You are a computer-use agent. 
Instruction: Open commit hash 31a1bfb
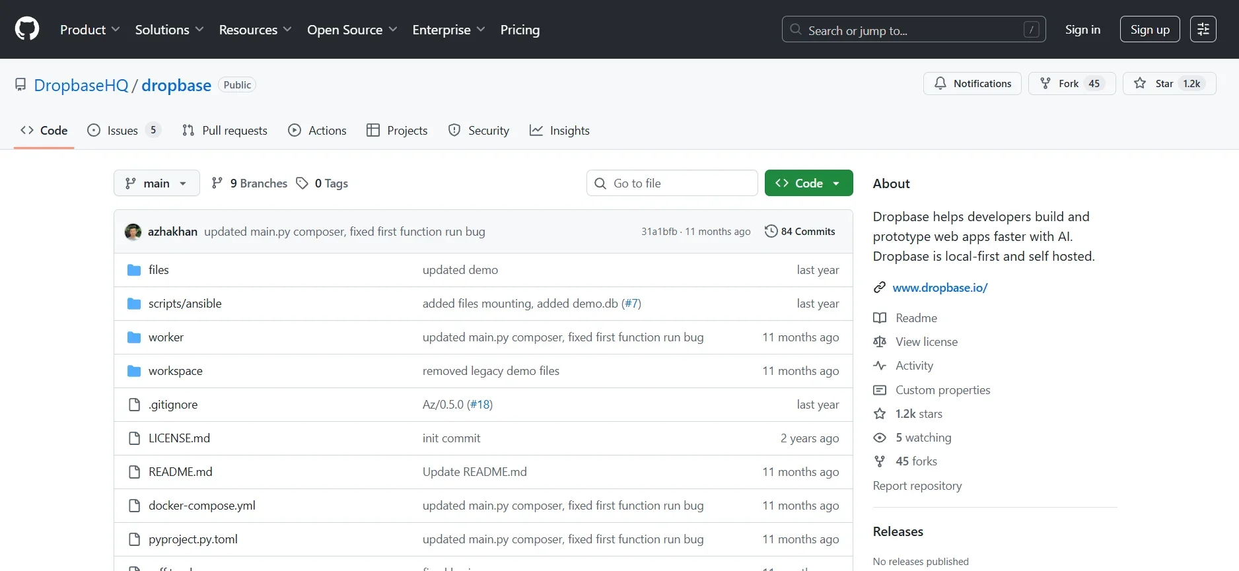pyautogui.click(x=659, y=232)
